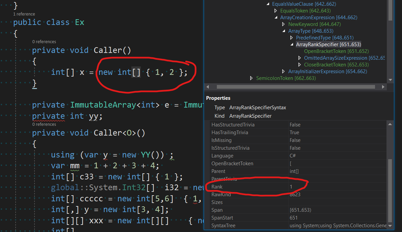This screenshot has height=232, width=402.
Task: Expand the CloseBracketToken node
Action: point(299,64)
